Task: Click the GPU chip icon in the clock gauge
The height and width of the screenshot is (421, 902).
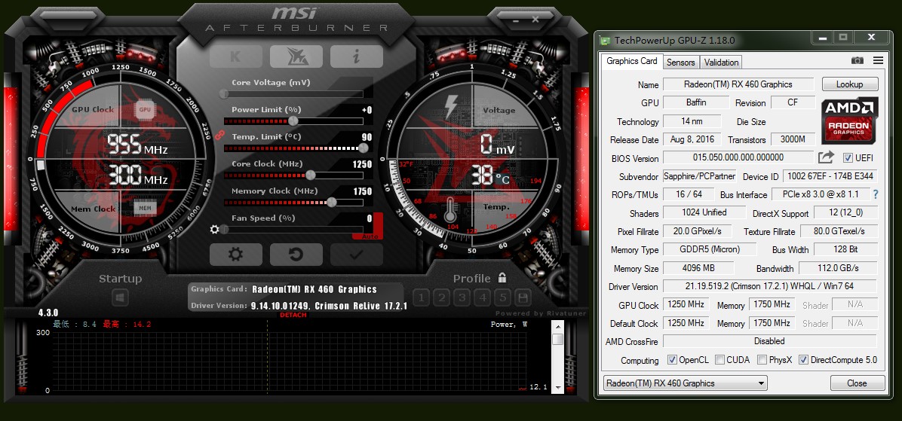Action: pyautogui.click(x=145, y=109)
